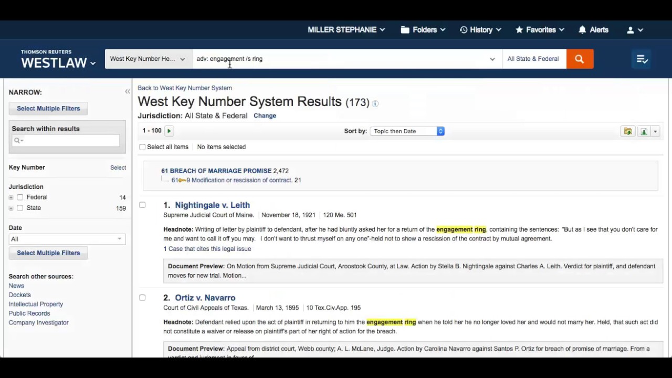Click Back to West Key Number System
The height and width of the screenshot is (378, 672).
(x=185, y=88)
